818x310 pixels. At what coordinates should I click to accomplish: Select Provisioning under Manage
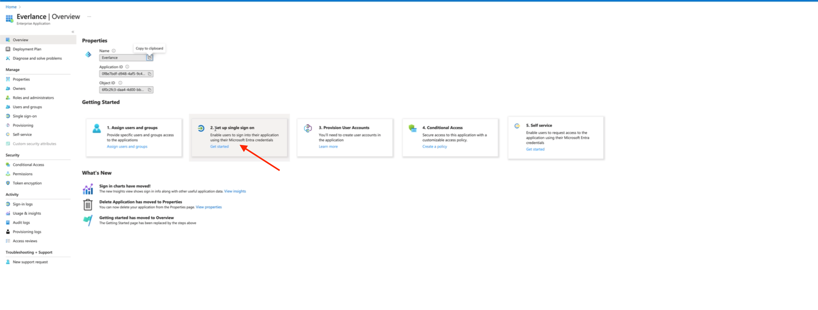[23, 125]
